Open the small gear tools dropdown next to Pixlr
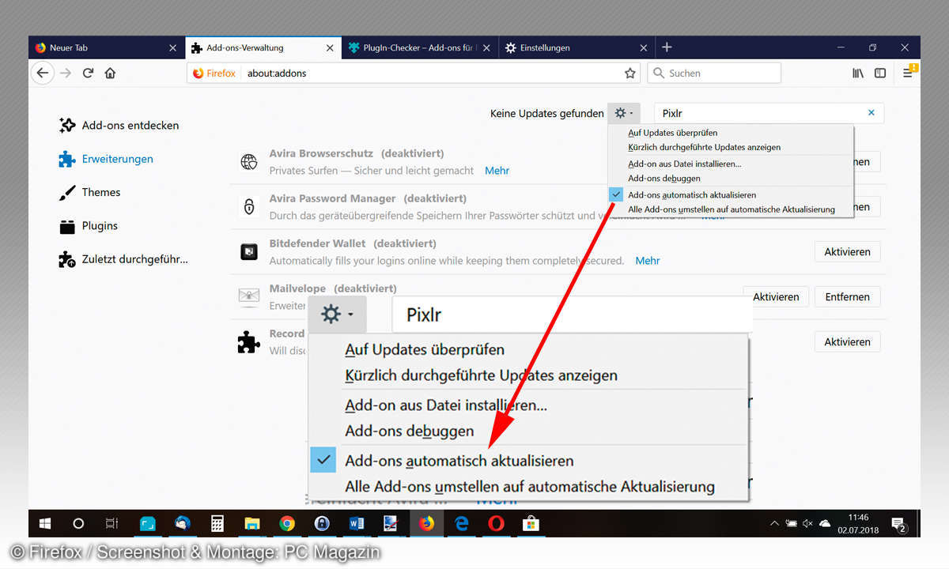 coord(624,113)
